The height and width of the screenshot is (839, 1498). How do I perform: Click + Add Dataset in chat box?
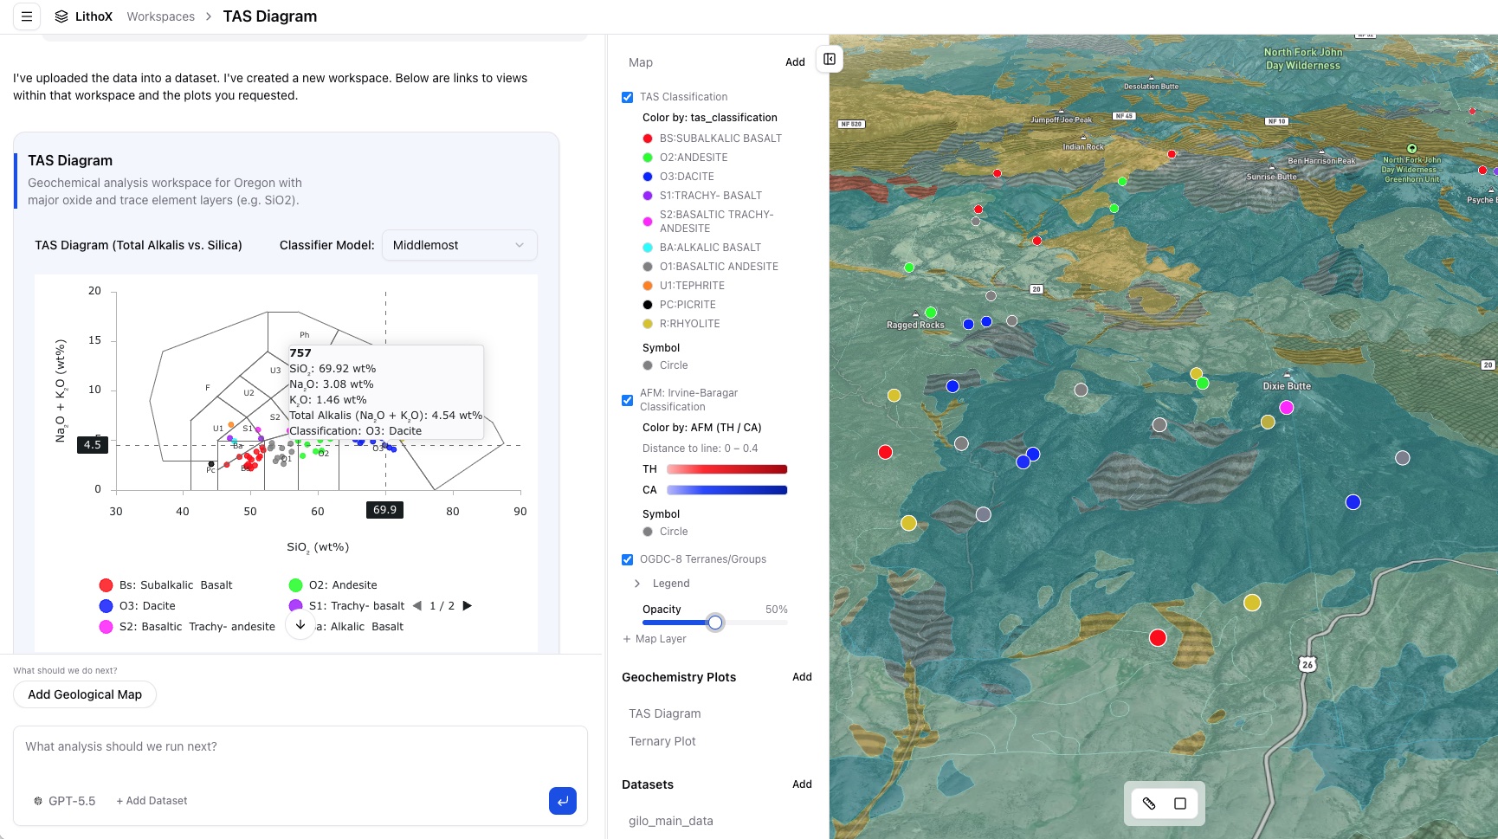152,801
